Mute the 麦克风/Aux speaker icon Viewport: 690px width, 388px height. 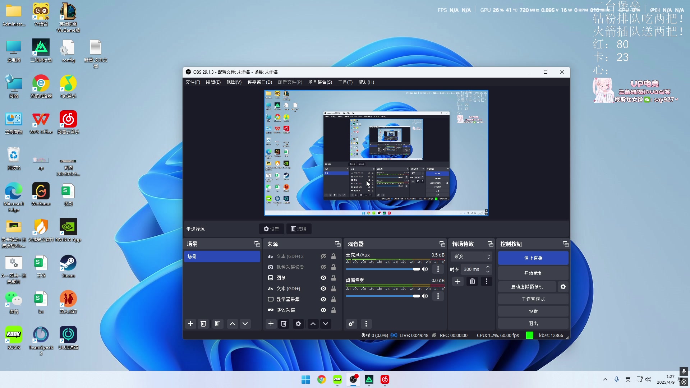(425, 269)
